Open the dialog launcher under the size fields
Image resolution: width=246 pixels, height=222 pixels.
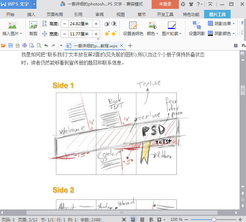tap(98, 39)
